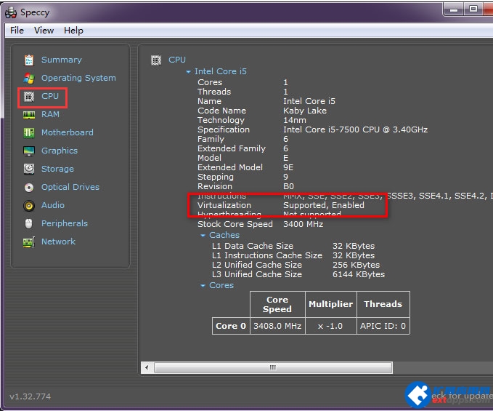Click the Cores heading below Caches
This screenshot has width=493, height=411.
(x=221, y=285)
